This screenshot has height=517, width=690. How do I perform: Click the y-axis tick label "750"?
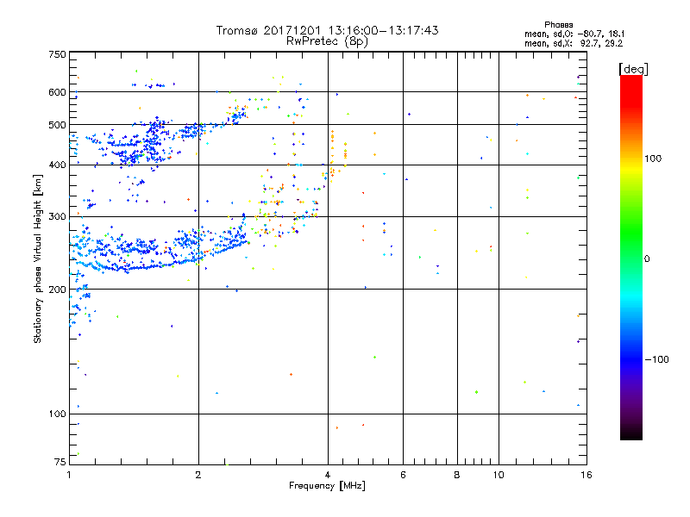click(x=57, y=54)
